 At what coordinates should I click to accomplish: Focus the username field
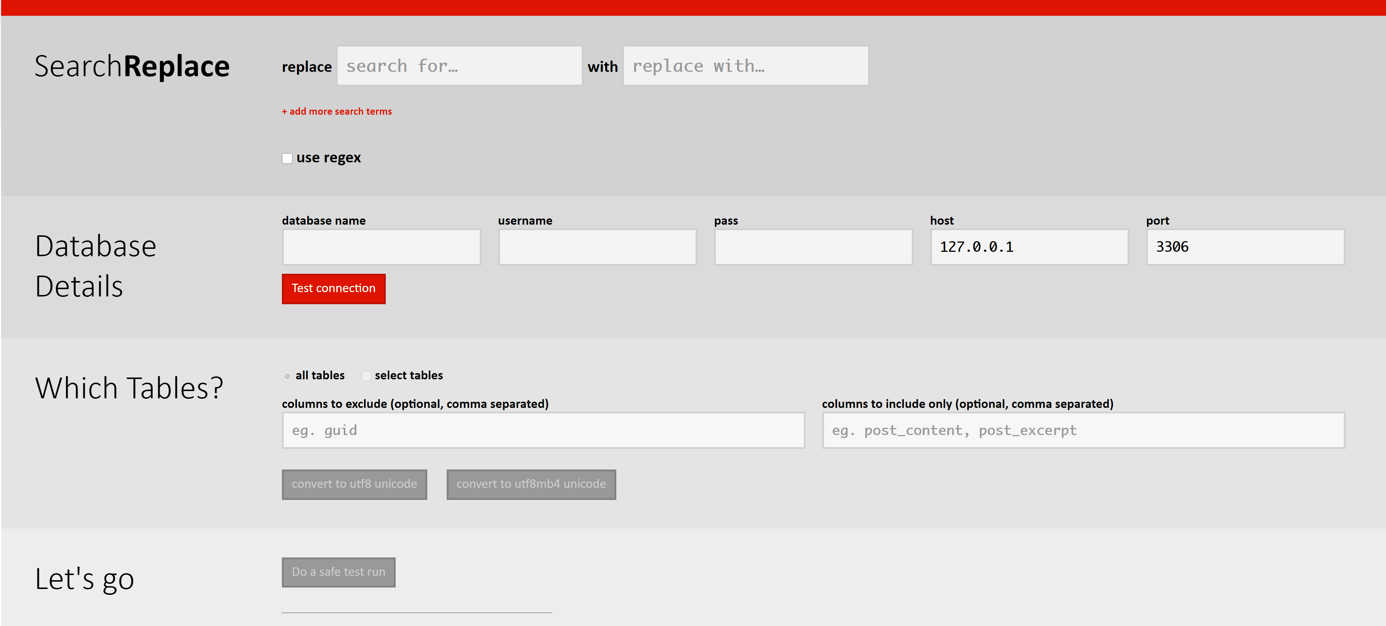[x=597, y=247]
